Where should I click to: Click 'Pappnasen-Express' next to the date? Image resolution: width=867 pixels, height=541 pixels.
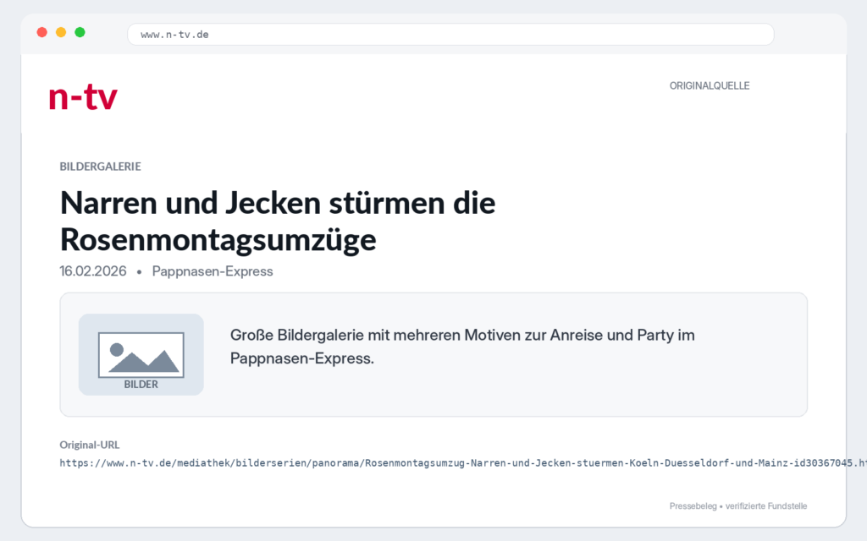213,271
